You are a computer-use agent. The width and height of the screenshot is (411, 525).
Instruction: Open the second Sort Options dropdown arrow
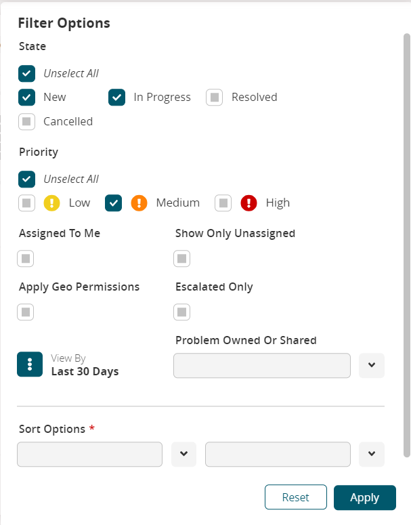click(372, 454)
